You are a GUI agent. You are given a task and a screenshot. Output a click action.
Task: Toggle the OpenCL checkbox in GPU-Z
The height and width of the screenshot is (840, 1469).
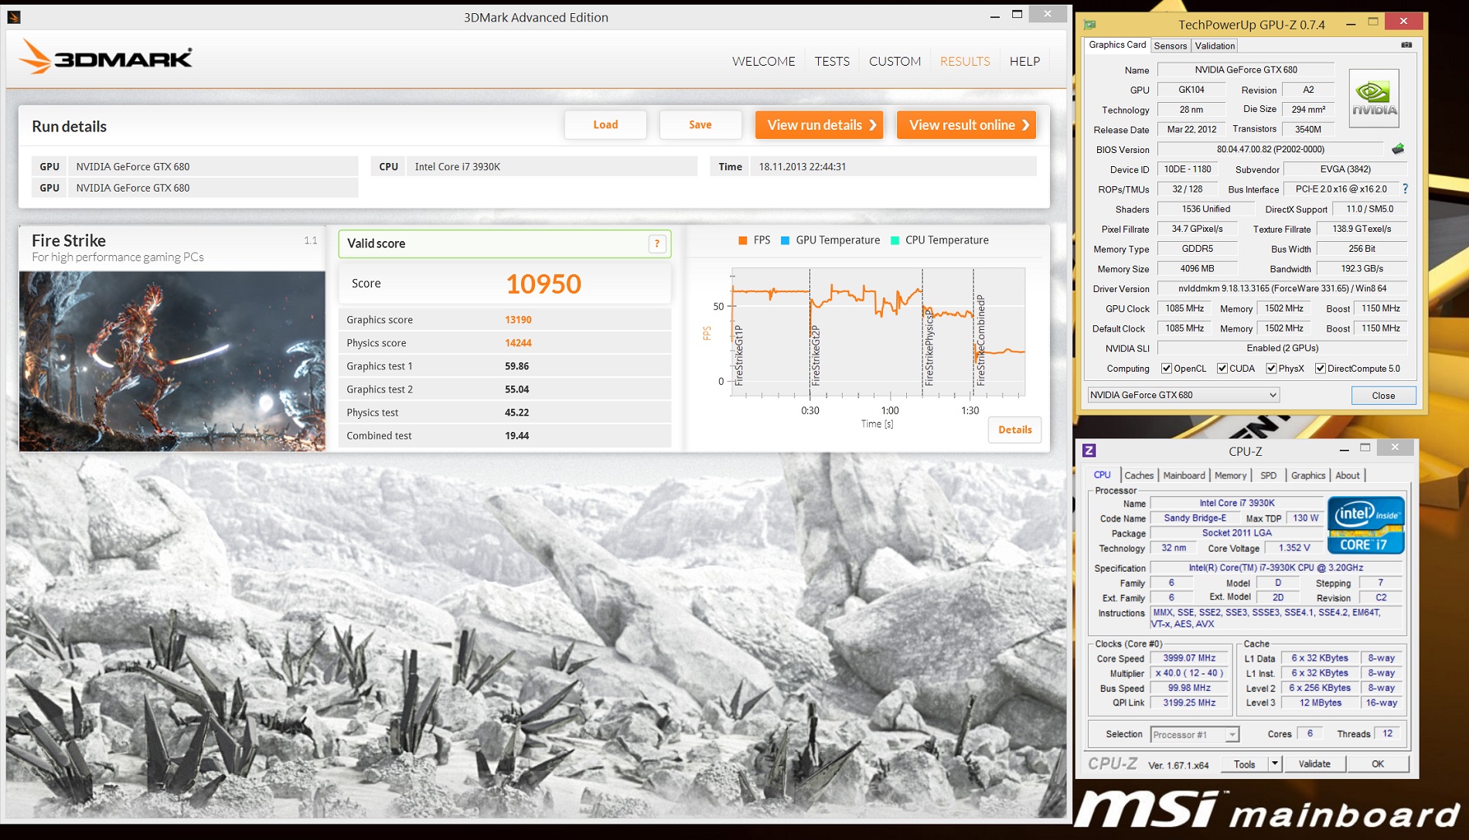pos(1167,369)
